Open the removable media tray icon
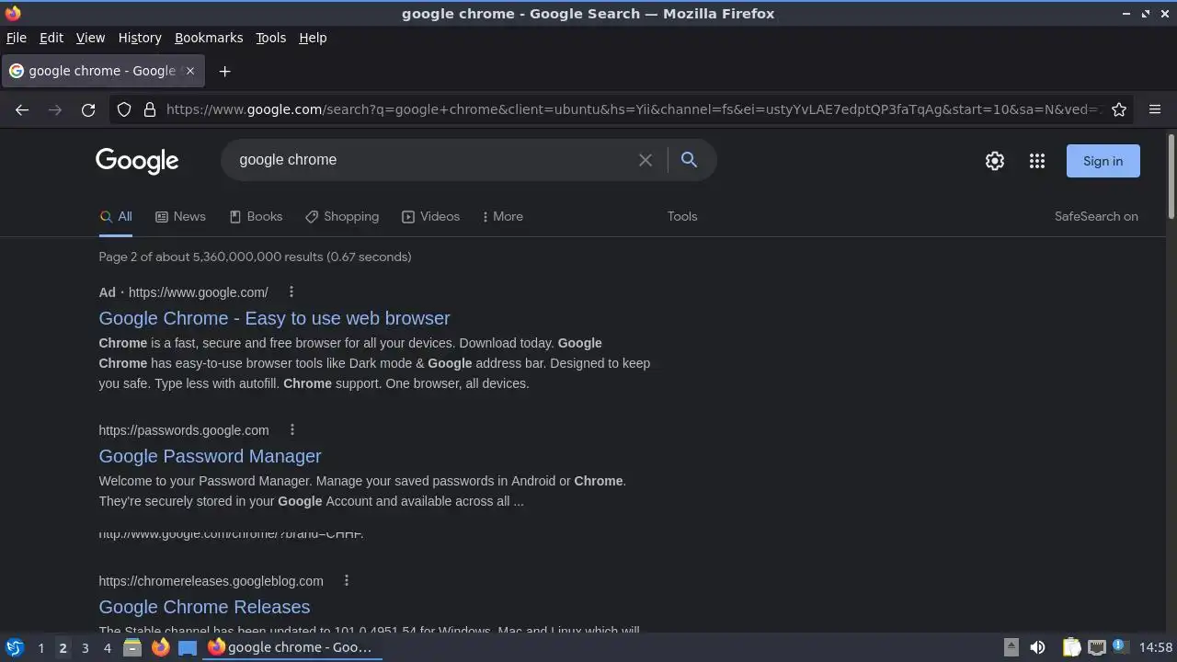Screen dimensions: 1177x662 tap(1011, 647)
